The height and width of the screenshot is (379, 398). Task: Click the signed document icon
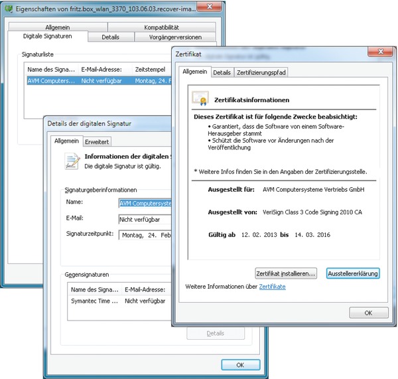pyautogui.click(x=72, y=161)
